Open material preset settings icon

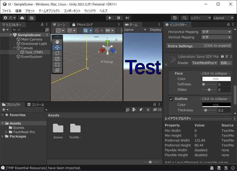coord(227,56)
